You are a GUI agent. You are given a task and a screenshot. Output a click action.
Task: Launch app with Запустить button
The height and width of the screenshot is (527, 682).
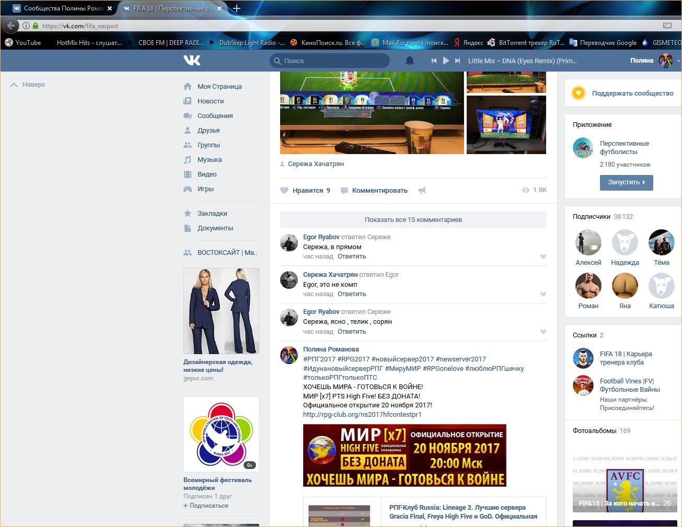626,182
